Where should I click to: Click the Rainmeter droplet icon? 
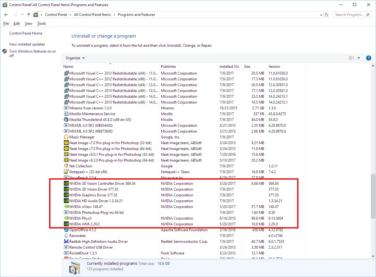coord(66,236)
